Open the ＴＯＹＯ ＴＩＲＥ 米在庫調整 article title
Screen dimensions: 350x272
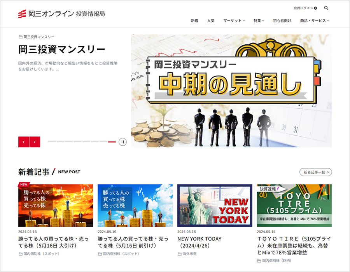point(294,246)
